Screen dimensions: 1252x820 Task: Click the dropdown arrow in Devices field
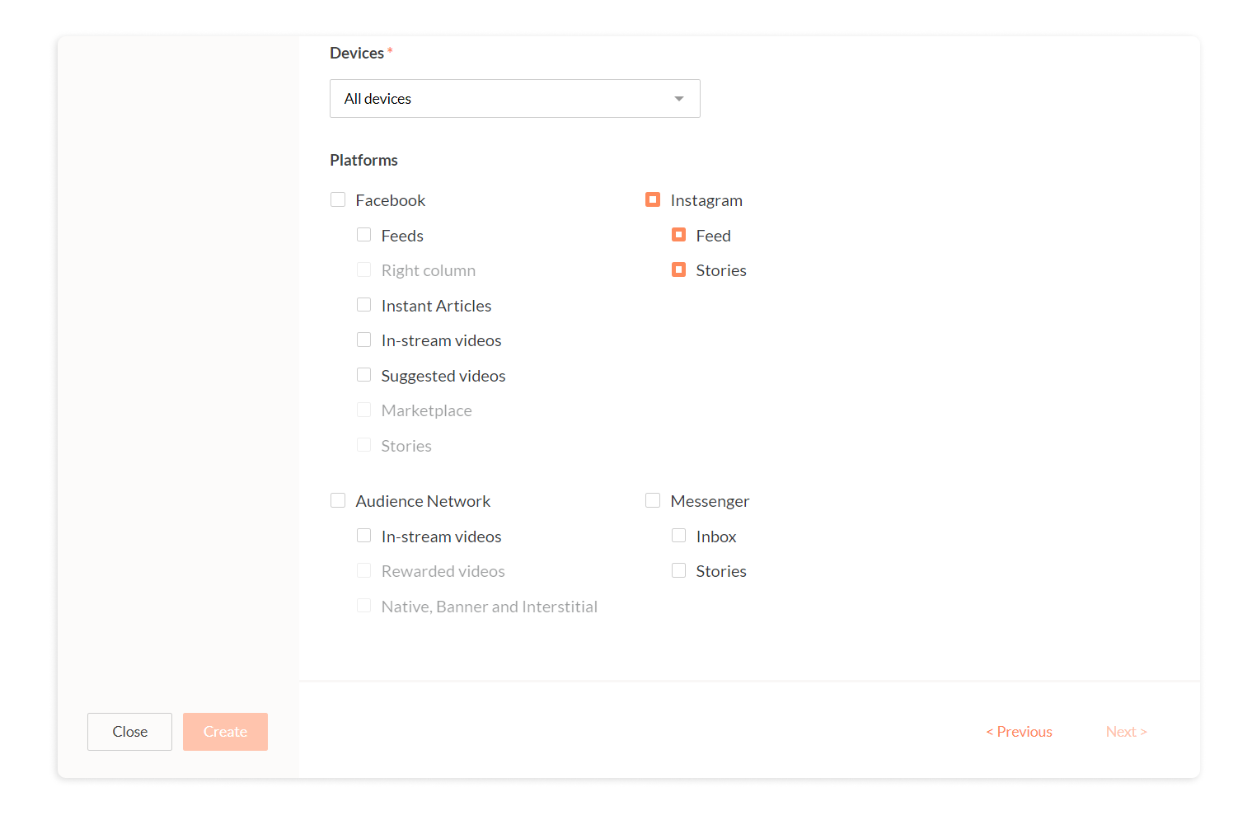[x=679, y=99]
